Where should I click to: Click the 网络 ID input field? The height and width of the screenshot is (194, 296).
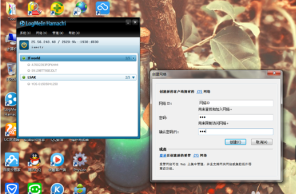tap(235, 103)
